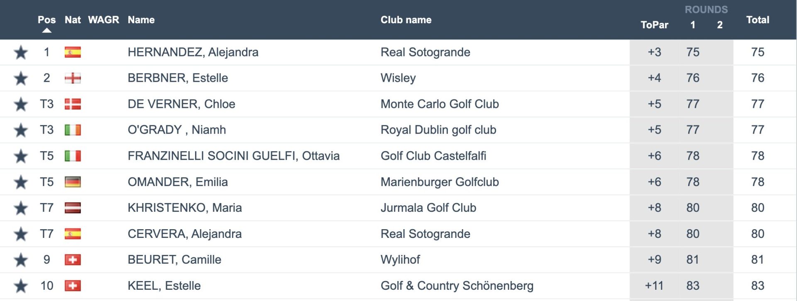Click the star beside OMANDER, Emilia

point(21,182)
